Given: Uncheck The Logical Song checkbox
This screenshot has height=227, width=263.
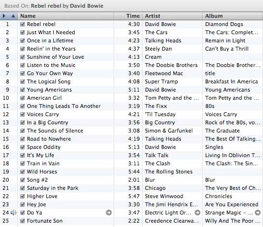Looking at the screenshot, I should pos(22,81).
